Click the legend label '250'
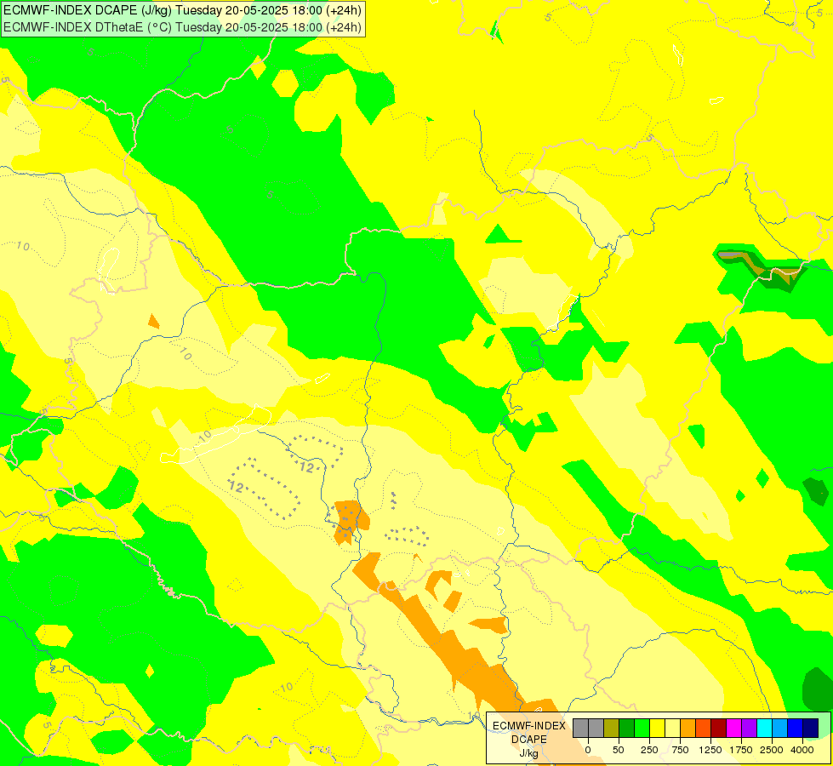This screenshot has width=833, height=766. (x=649, y=750)
